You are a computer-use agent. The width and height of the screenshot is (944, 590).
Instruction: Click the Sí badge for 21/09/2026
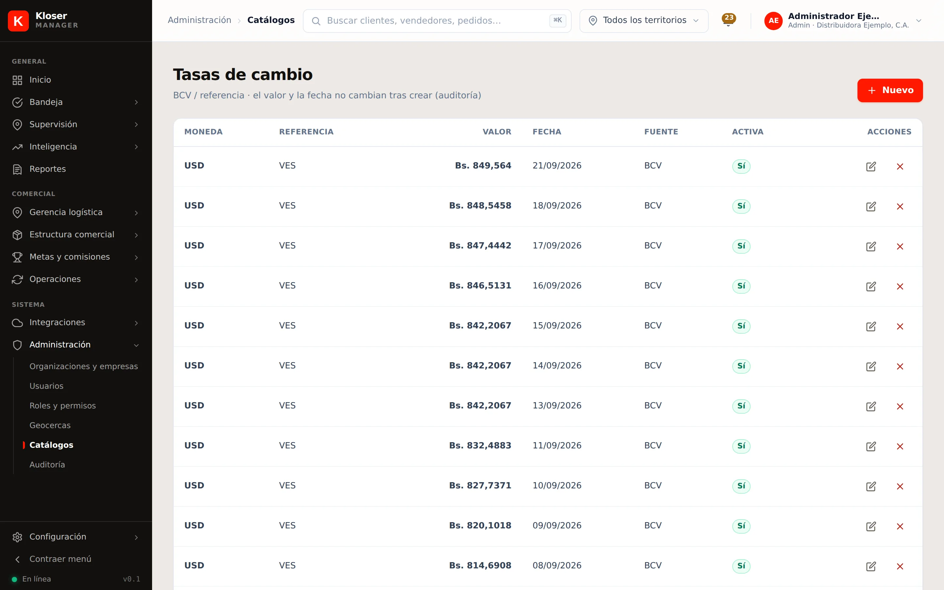[741, 166]
